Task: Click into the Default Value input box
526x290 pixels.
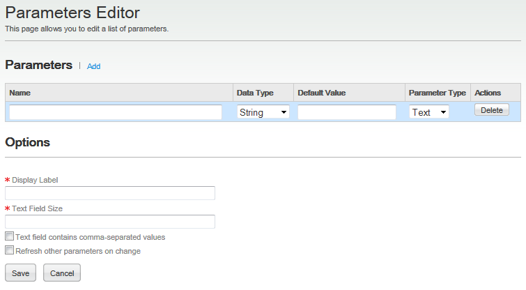Action: click(x=347, y=112)
